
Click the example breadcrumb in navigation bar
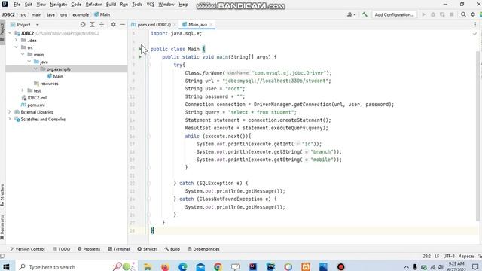[81, 14]
